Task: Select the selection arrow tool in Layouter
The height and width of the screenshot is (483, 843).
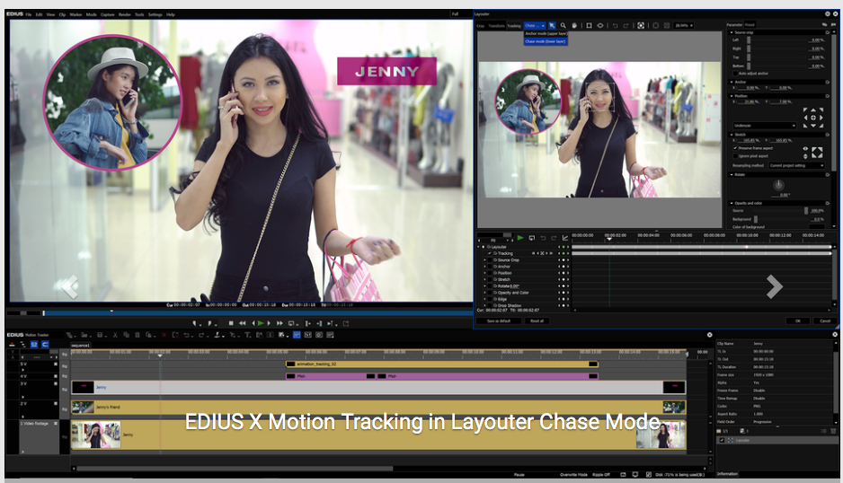Action: [552, 25]
